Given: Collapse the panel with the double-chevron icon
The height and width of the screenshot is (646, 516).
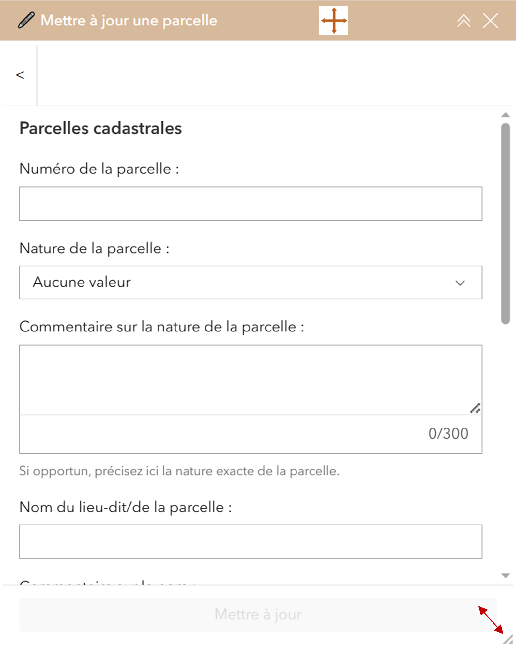Looking at the screenshot, I should (x=463, y=21).
